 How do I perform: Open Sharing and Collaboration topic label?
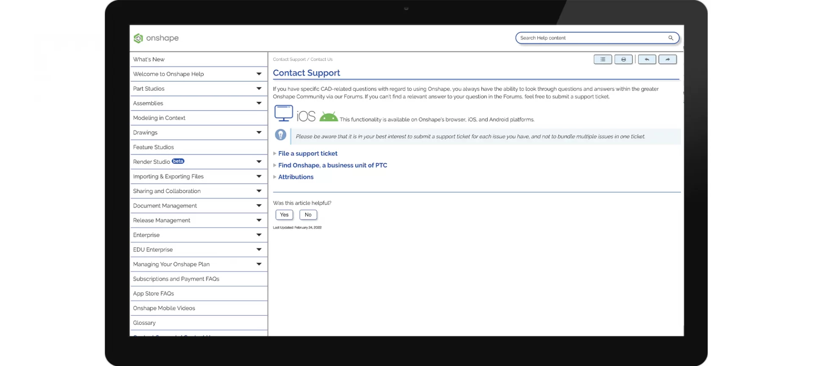pyautogui.click(x=167, y=191)
